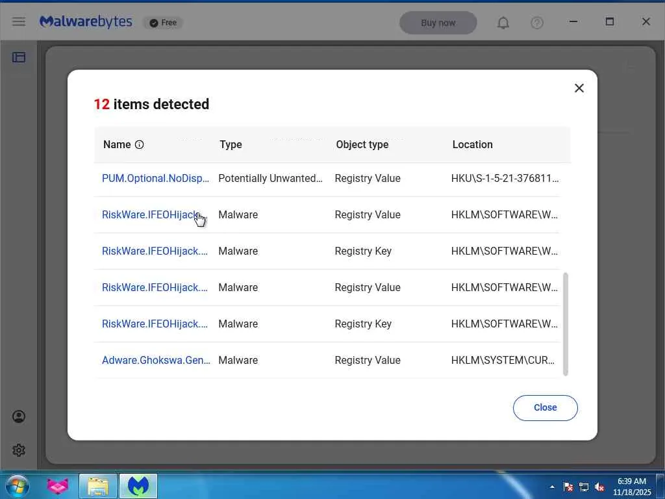Maximize the Malwarebytes window

pyautogui.click(x=609, y=21)
